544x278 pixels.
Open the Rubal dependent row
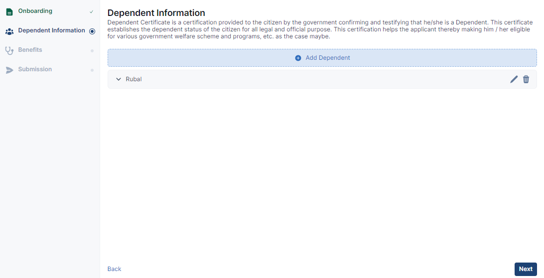click(x=322, y=79)
